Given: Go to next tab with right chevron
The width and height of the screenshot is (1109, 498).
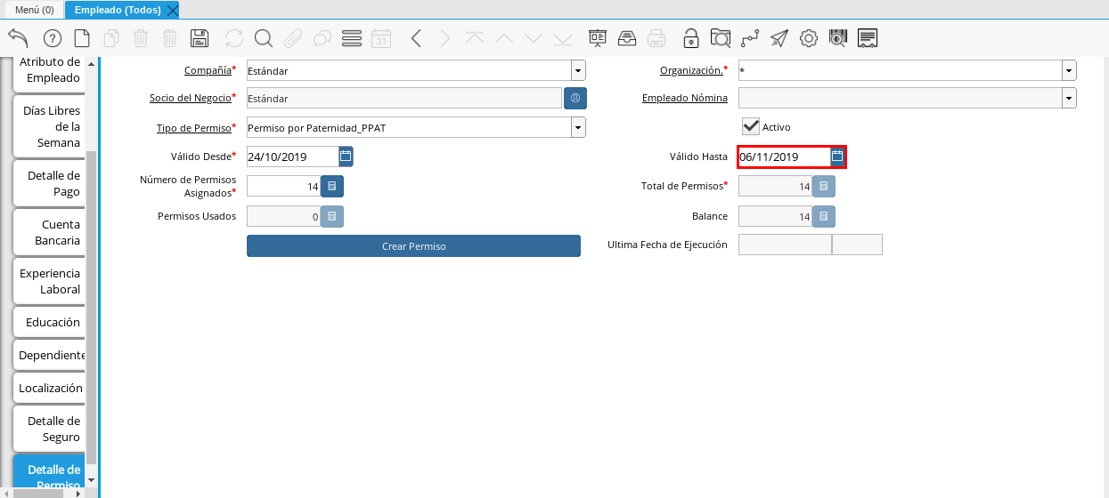Looking at the screenshot, I should [x=445, y=38].
